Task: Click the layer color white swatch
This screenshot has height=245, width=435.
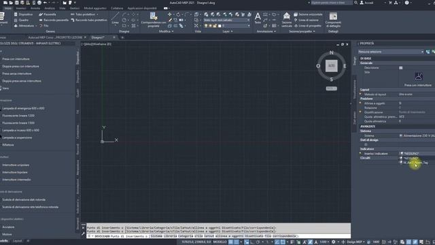Action: (220, 26)
